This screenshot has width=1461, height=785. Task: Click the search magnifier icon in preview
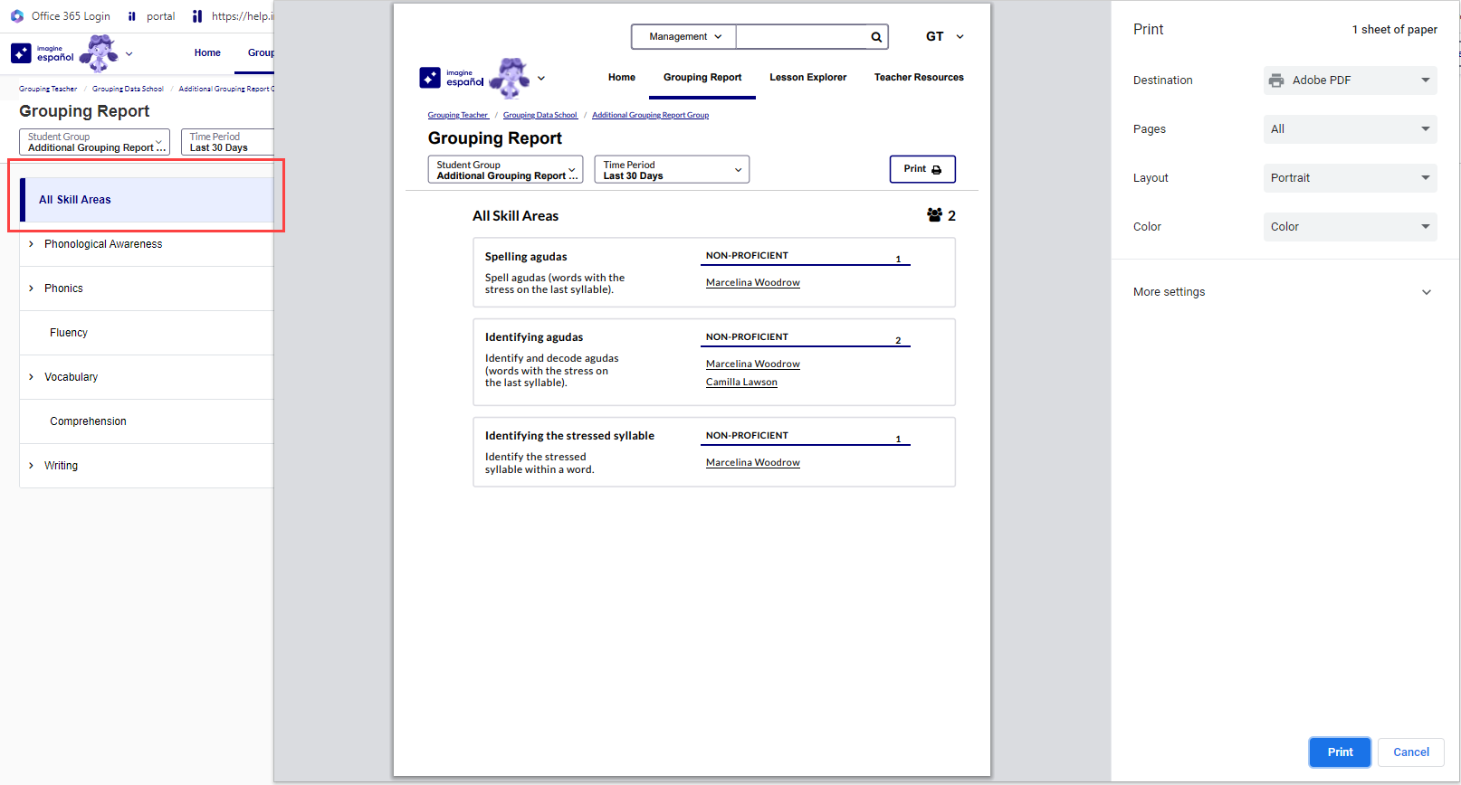click(x=876, y=37)
